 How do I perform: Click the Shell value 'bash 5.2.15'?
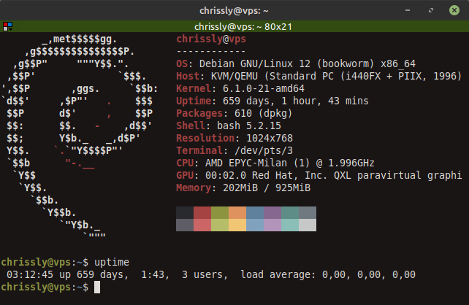click(249, 126)
